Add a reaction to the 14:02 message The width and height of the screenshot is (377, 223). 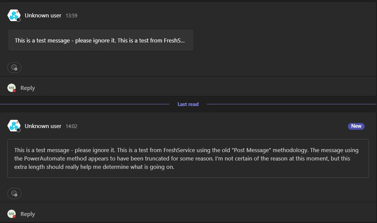tap(14, 193)
